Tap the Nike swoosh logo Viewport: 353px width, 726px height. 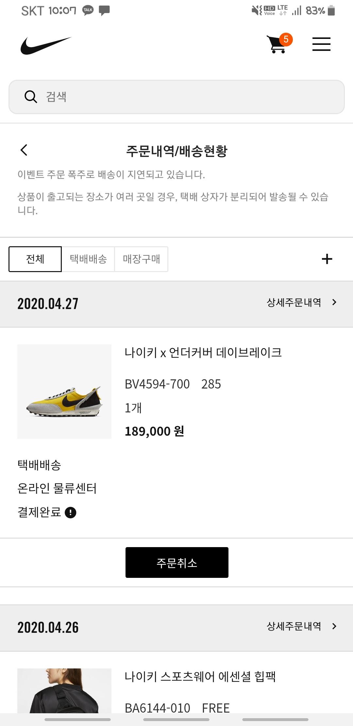click(46, 45)
